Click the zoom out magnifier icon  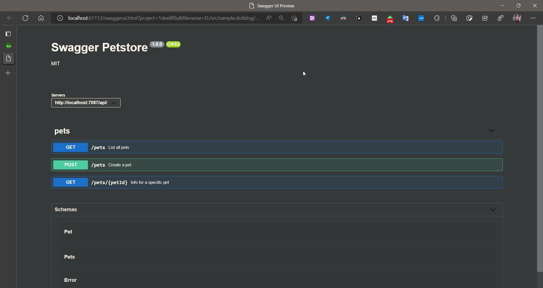click(281, 18)
